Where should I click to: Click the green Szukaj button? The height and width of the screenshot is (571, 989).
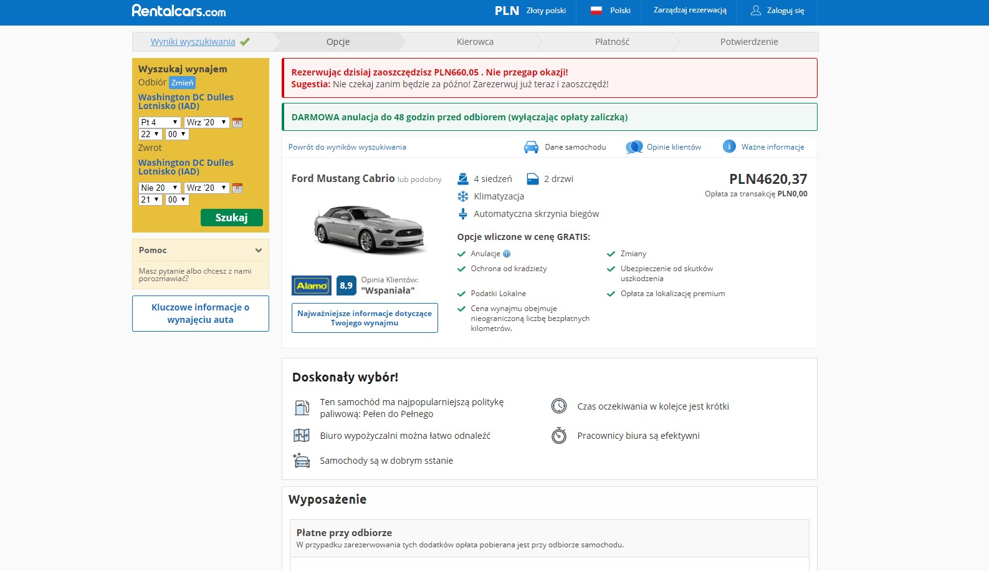[x=232, y=218]
